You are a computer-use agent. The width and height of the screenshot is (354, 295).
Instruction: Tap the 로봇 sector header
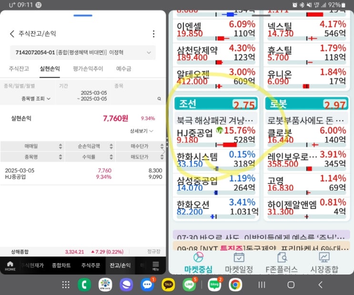tap(306, 104)
